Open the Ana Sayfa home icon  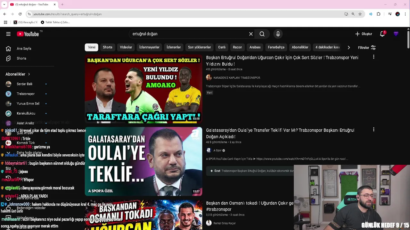[x=8, y=49]
